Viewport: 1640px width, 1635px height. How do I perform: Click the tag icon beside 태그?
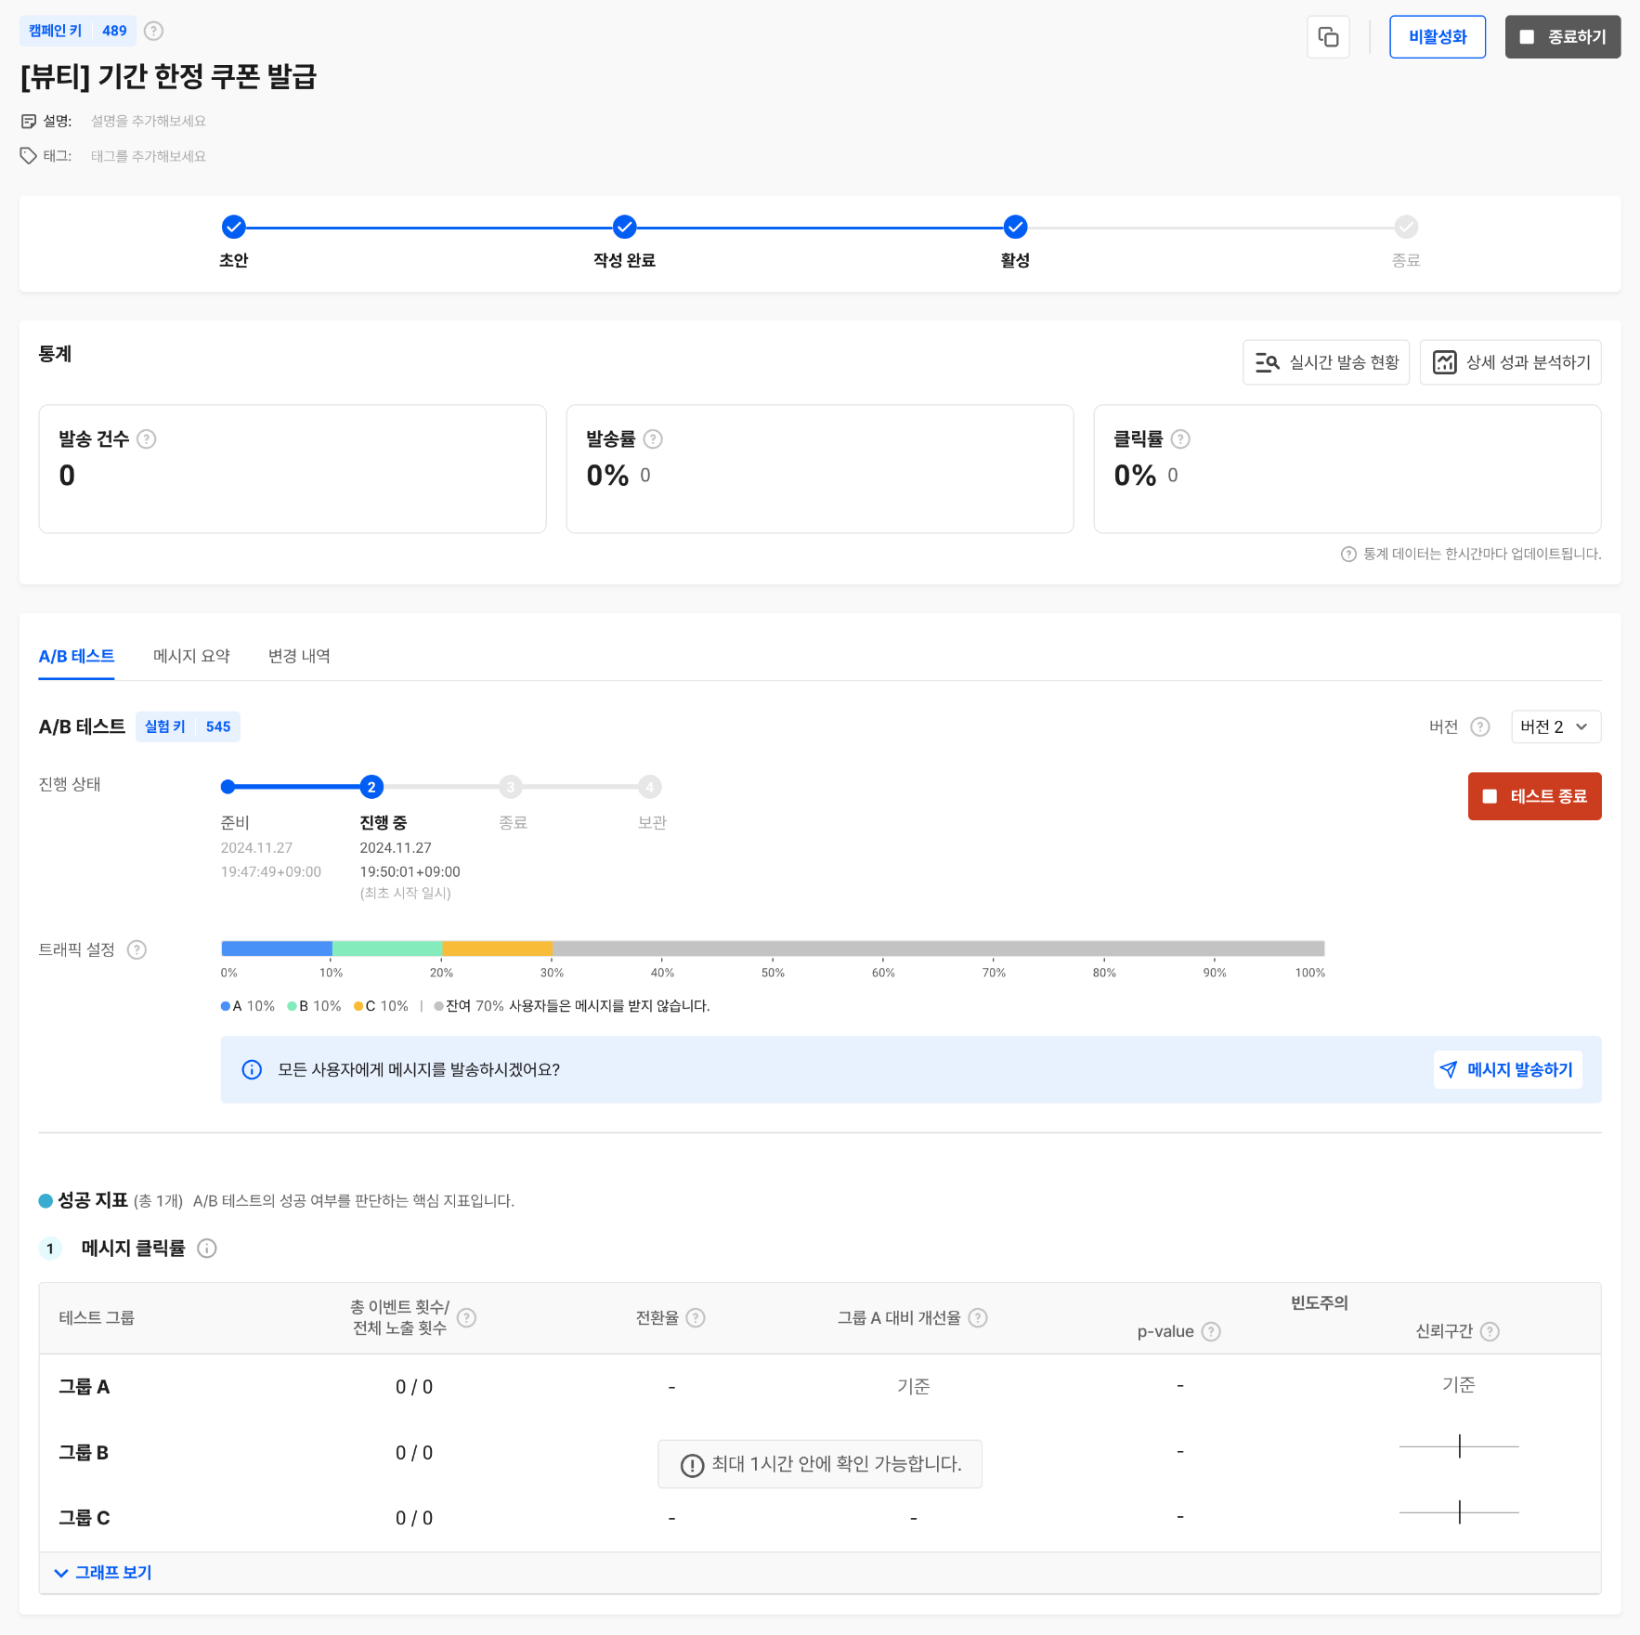click(x=29, y=156)
